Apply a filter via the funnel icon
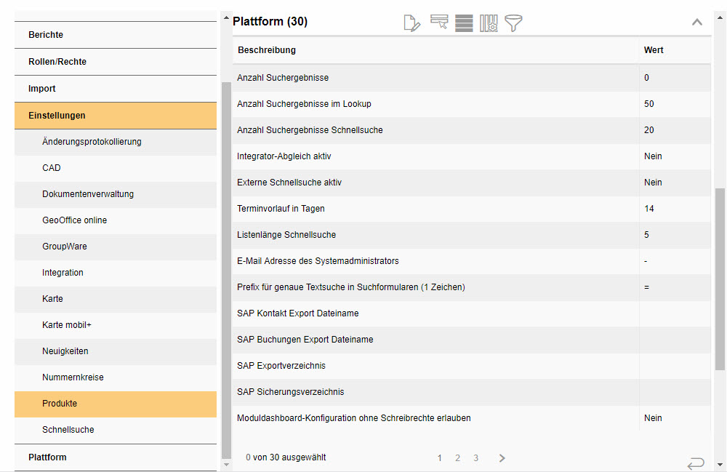The height and width of the screenshot is (472, 727). tap(513, 23)
